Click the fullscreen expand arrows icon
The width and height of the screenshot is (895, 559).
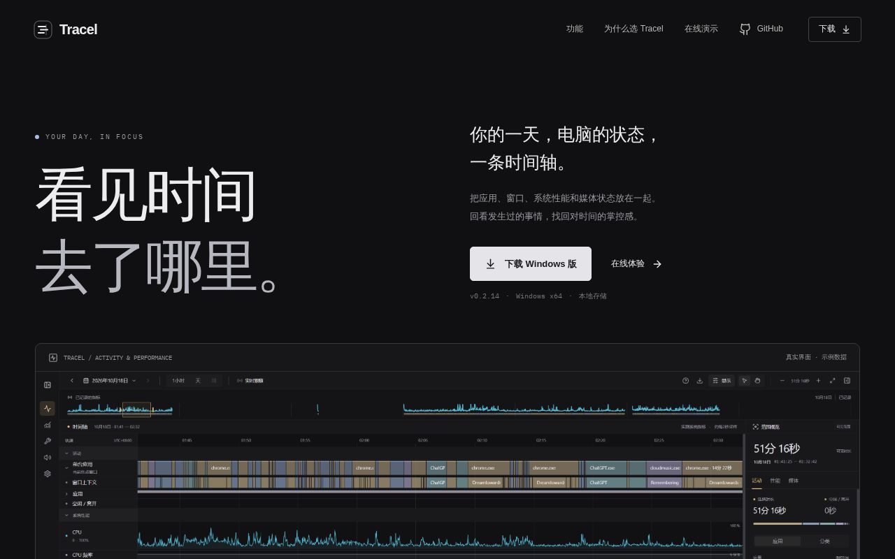[x=832, y=381]
